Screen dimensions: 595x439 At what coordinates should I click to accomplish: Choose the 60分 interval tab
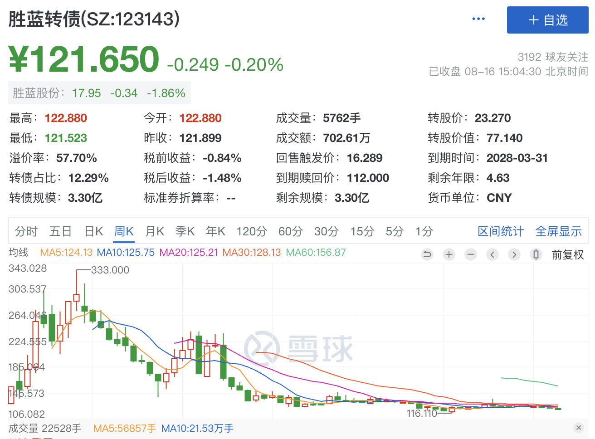pos(290,231)
